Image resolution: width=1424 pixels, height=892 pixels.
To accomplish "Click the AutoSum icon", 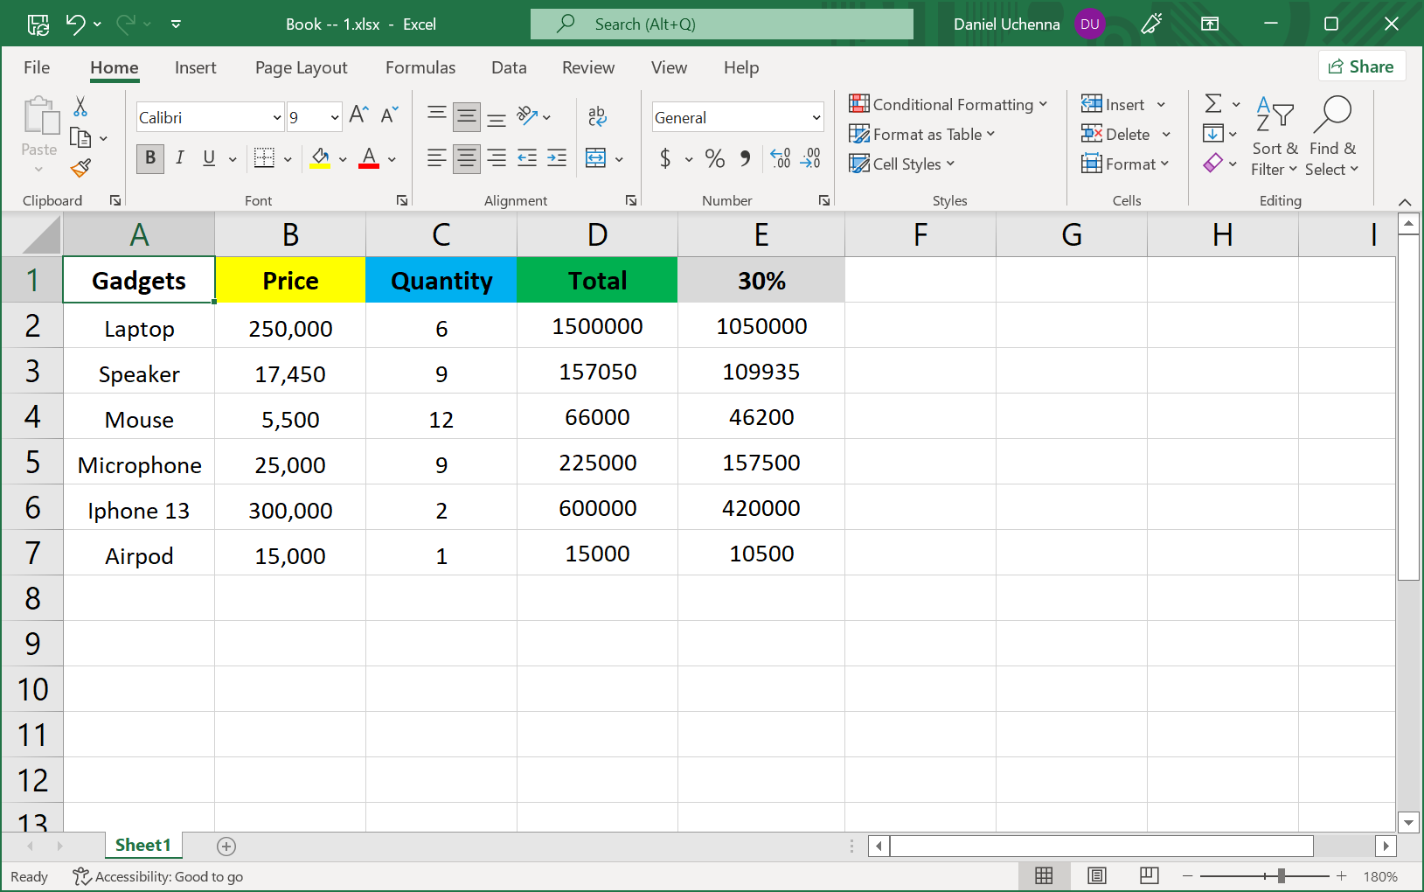I will [1213, 103].
